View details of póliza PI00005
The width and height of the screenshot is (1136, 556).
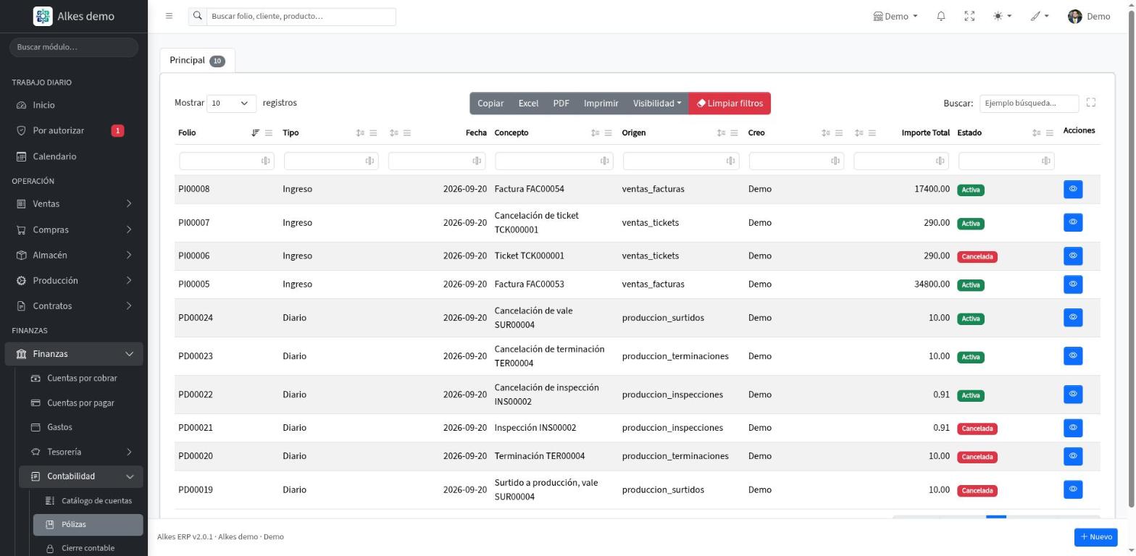[1073, 284]
